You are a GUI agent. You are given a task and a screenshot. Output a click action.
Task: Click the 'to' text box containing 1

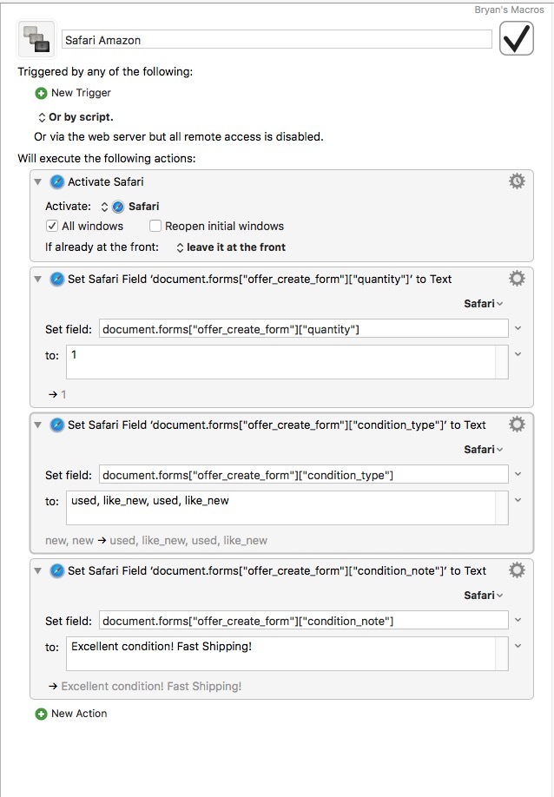287,362
